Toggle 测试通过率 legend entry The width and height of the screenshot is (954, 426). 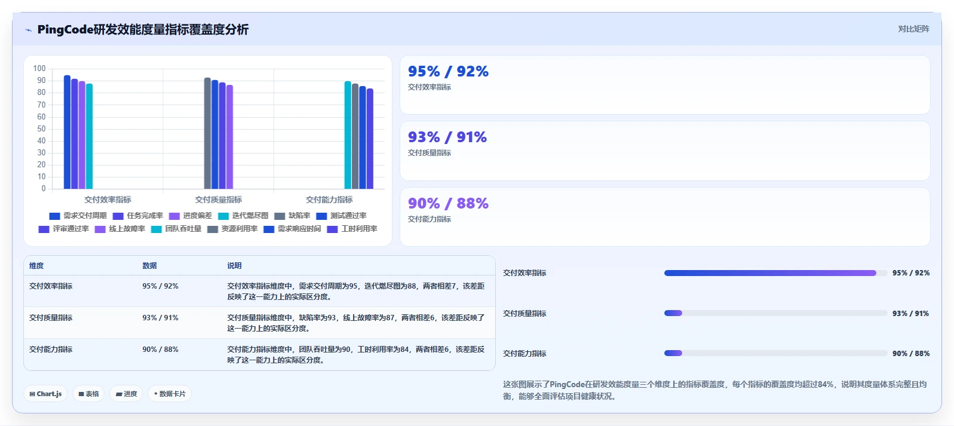point(341,216)
